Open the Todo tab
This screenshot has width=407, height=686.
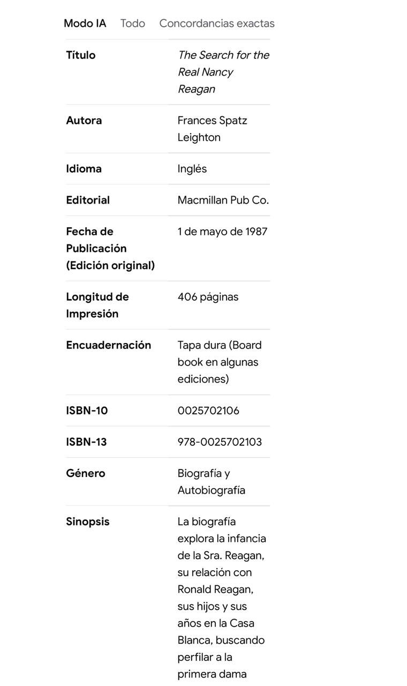132,23
